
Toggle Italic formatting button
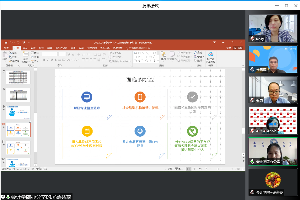pyautogui.click(x=47, y=60)
